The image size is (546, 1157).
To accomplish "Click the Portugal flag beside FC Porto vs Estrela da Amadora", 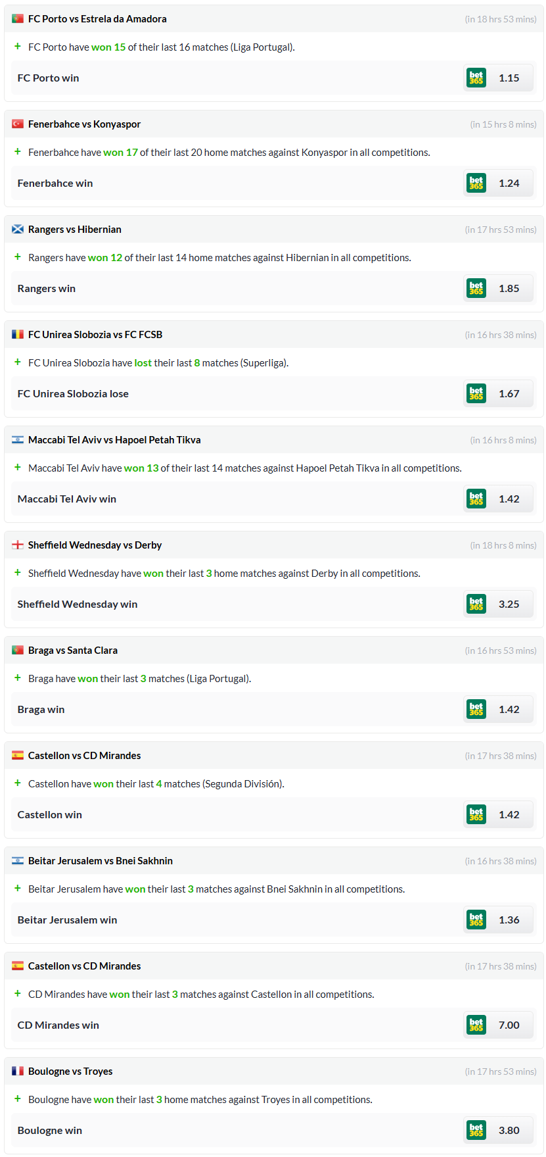I will (18, 19).
